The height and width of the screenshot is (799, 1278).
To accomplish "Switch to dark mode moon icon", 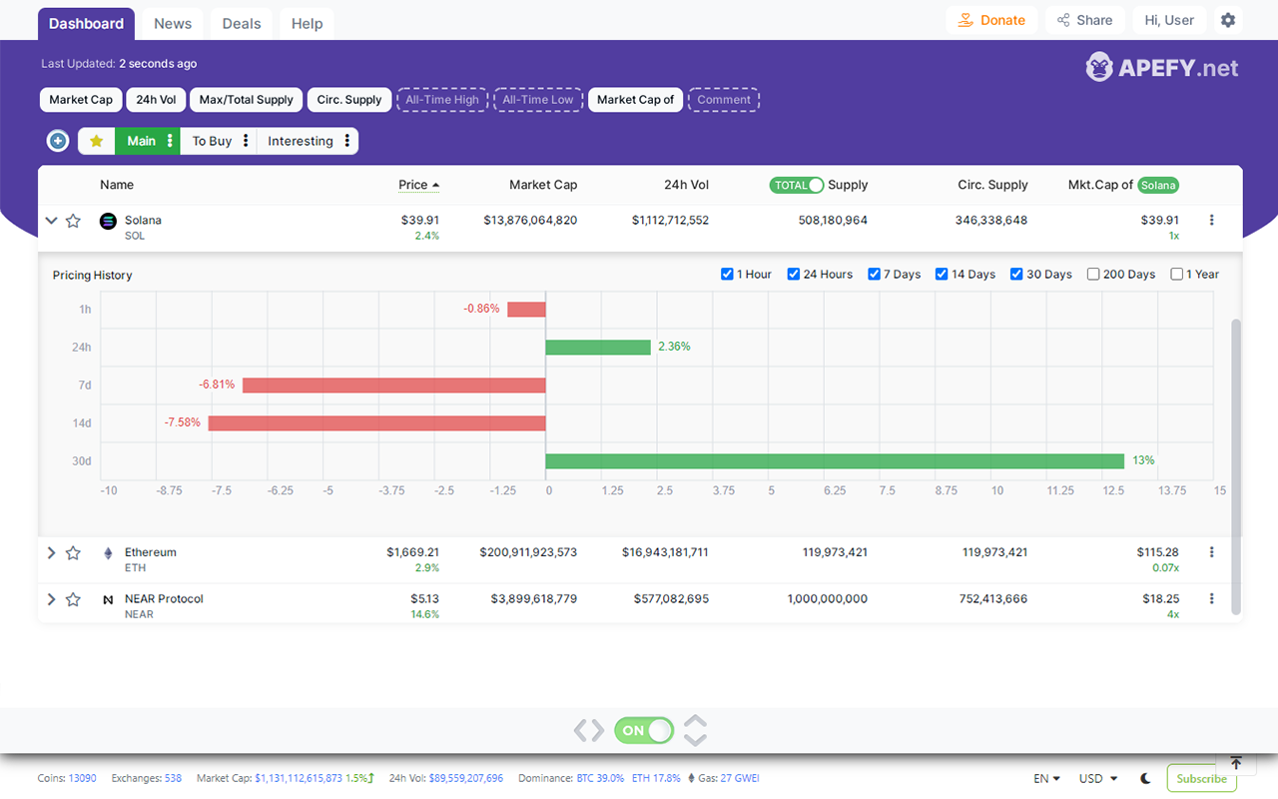I will [1145, 778].
